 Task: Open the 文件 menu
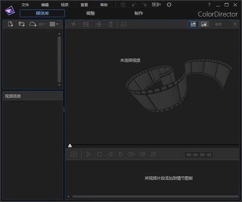[25, 5]
